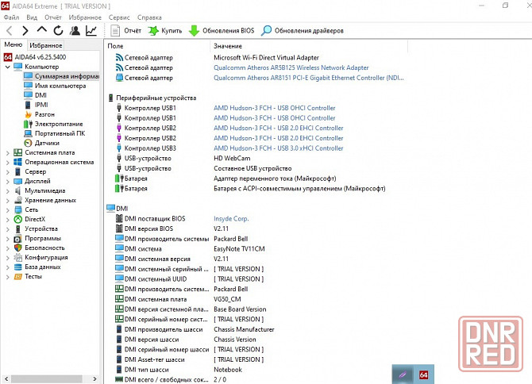Viewport: 532px width, 384px height.
Task: Select Разгон flame icon in tree
Action: (x=44, y=114)
